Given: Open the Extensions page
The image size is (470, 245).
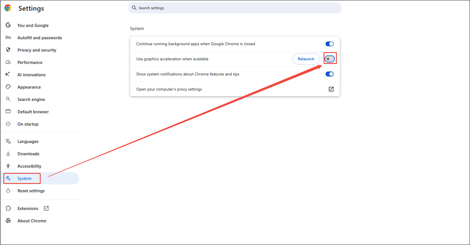Looking at the screenshot, I should (28, 208).
